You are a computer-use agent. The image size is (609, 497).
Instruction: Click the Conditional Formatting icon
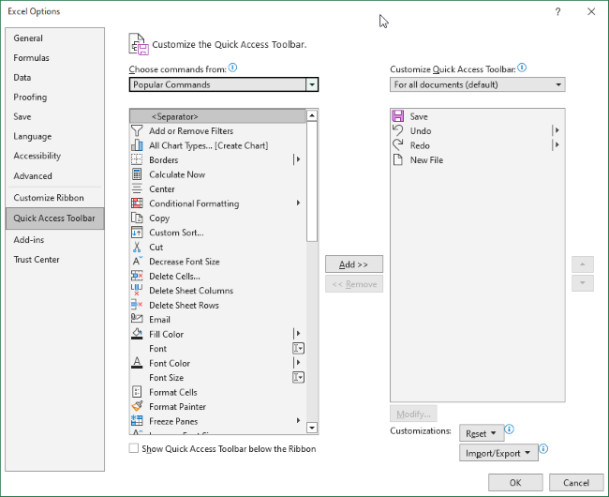[138, 203]
